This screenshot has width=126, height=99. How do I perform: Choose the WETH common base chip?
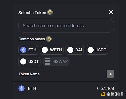pyautogui.click(x=52, y=50)
